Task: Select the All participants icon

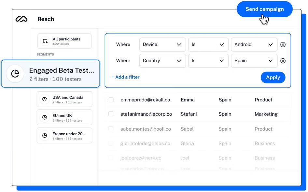Action: coord(45,41)
